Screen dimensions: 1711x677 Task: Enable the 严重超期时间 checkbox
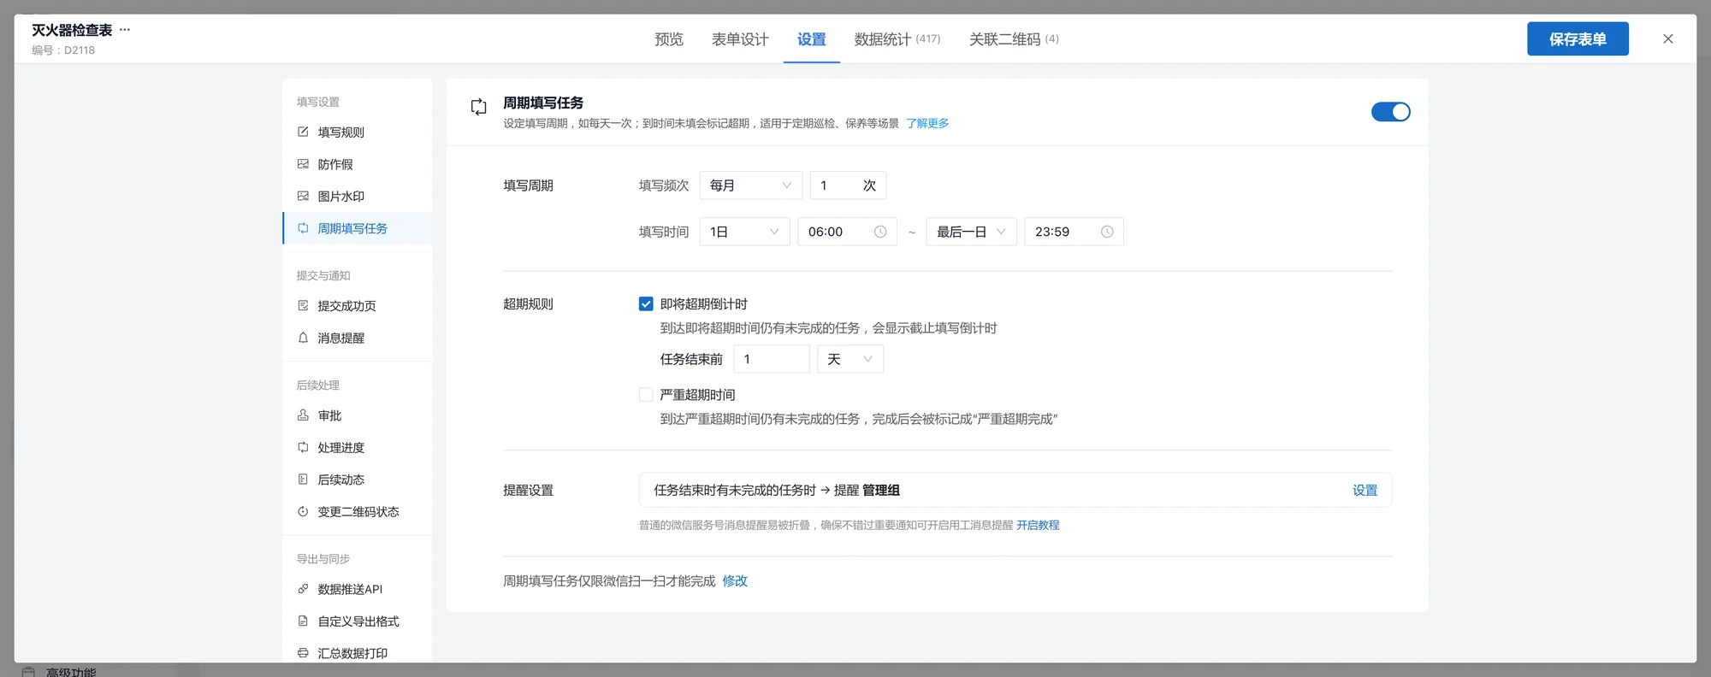click(x=646, y=394)
